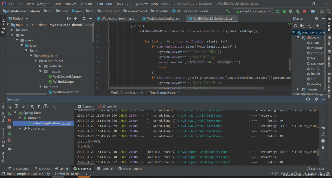This screenshot has height=178, width=332.
Task: Select WeiboMapper in the project tree
Action: point(64,82)
